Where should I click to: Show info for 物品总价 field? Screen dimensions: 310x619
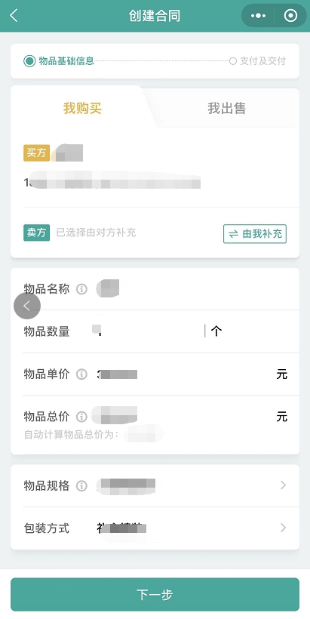pos(81,417)
